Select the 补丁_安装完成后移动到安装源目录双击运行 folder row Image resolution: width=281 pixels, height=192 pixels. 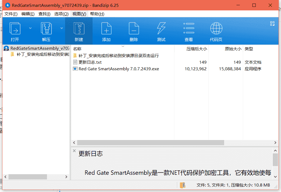coord(118,56)
